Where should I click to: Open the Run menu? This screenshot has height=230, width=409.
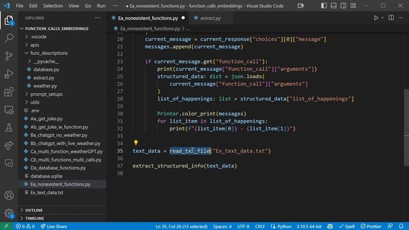101,6
